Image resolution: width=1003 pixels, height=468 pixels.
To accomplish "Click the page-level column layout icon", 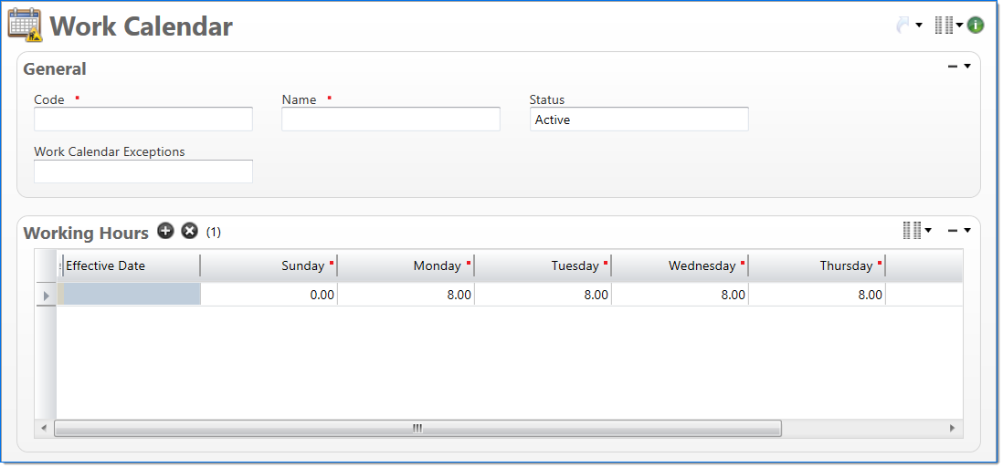I will pos(944,26).
